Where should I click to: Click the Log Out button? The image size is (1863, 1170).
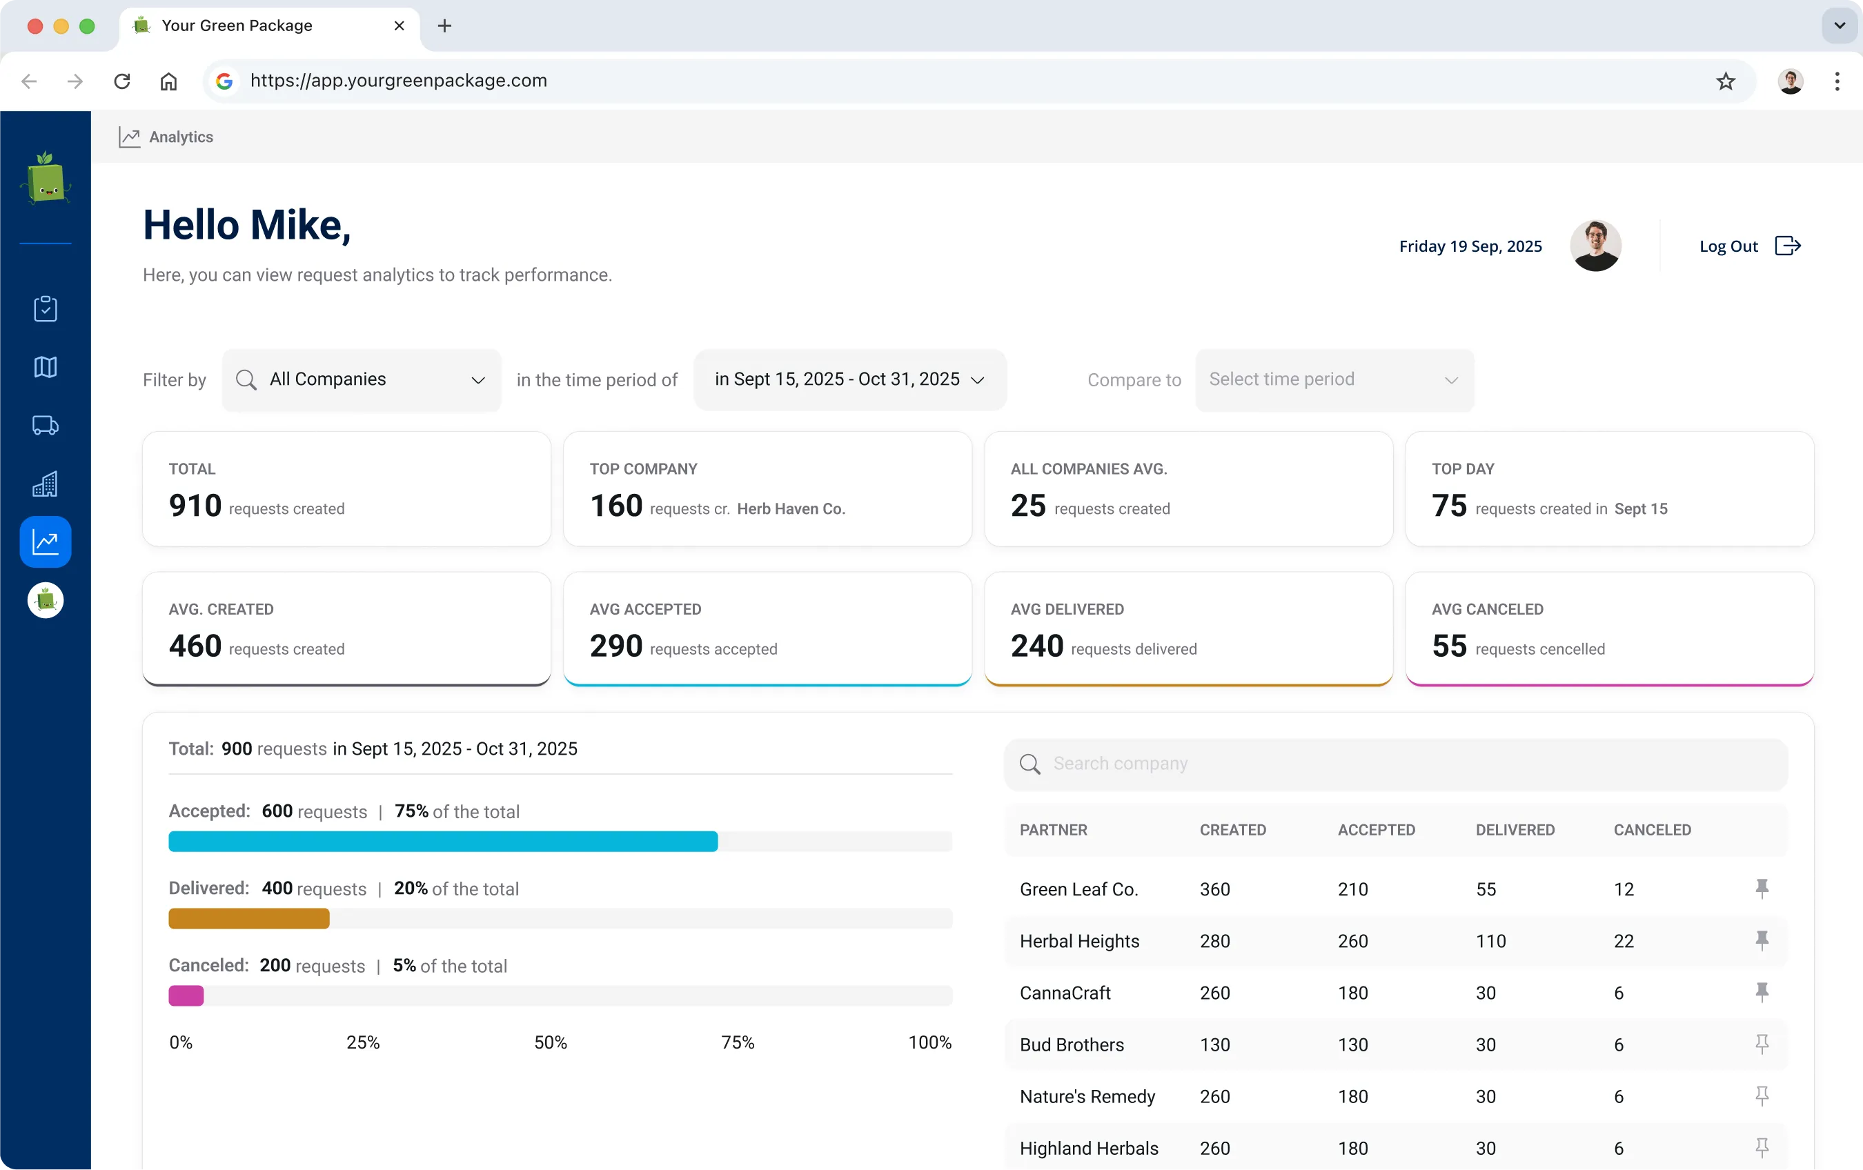click(1749, 246)
